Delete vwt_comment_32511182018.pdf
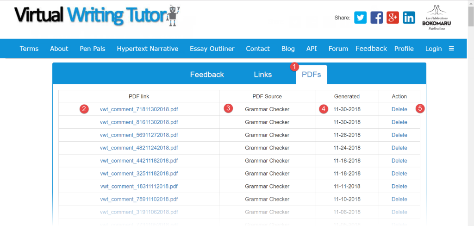The height and width of the screenshot is (226, 474). click(399, 173)
